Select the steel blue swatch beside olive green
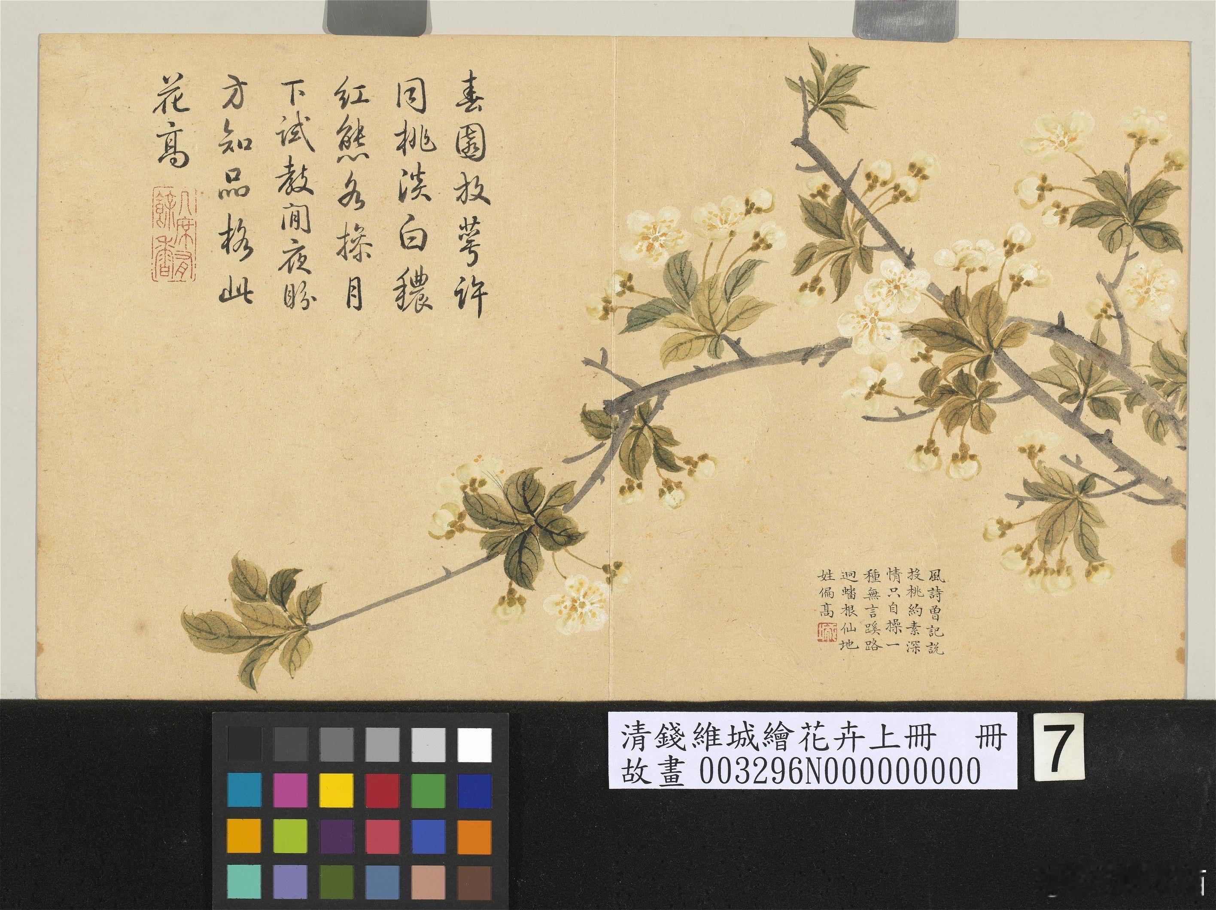 (383, 882)
